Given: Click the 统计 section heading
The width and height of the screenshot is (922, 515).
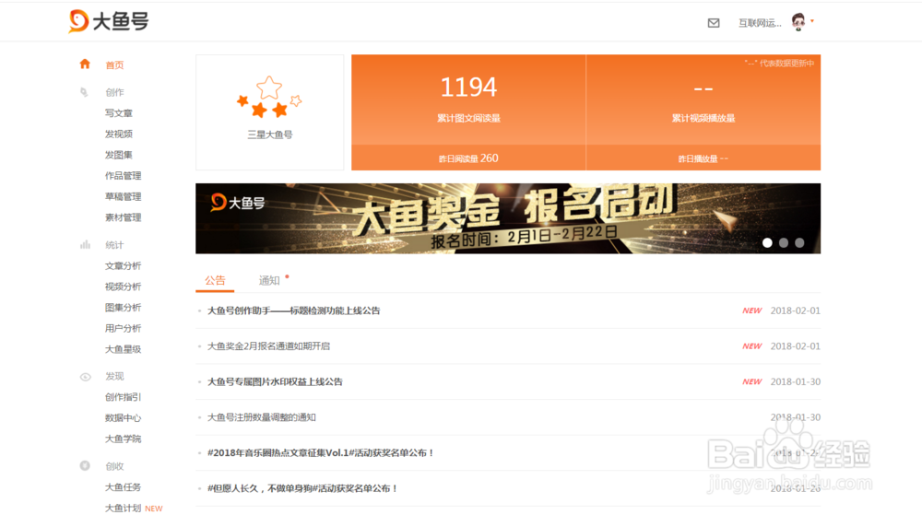Looking at the screenshot, I should [114, 245].
